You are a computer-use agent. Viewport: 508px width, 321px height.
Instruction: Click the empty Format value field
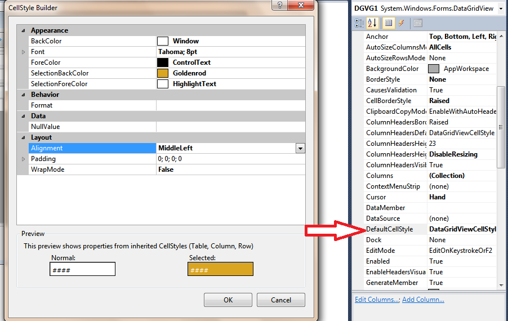pyautogui.click(x=231, y=105)
